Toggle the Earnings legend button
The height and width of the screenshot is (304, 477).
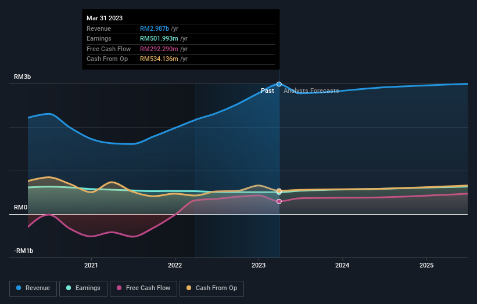click(83, 288)
